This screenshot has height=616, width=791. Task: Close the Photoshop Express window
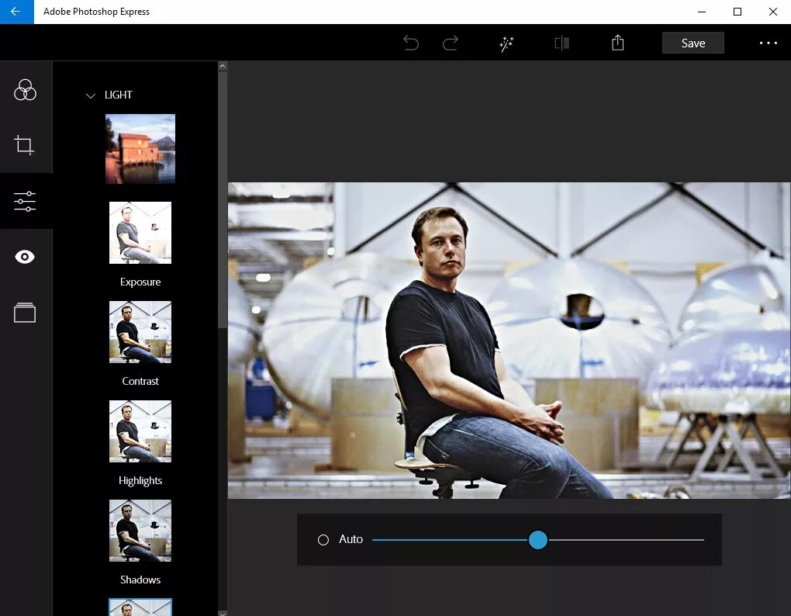[x=773, y=12]
